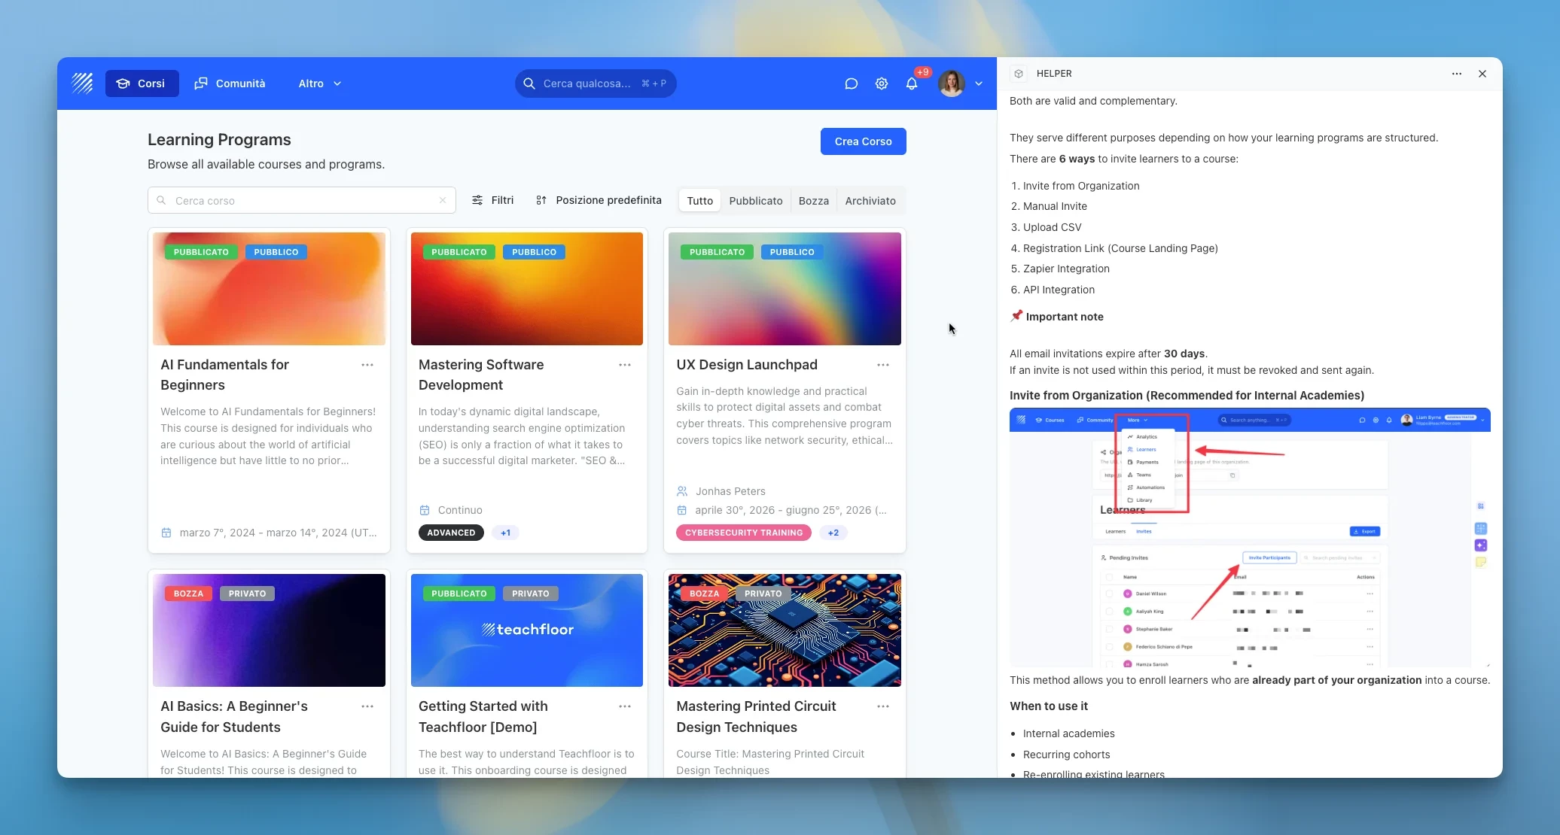The image size is (1560, 835).
Task: Close the Helper panel
Action: 1482,74
